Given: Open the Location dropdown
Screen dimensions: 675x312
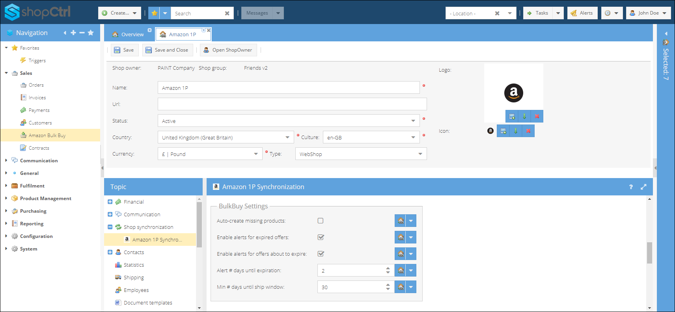Looking at the screenshot, I should (510, 13).
